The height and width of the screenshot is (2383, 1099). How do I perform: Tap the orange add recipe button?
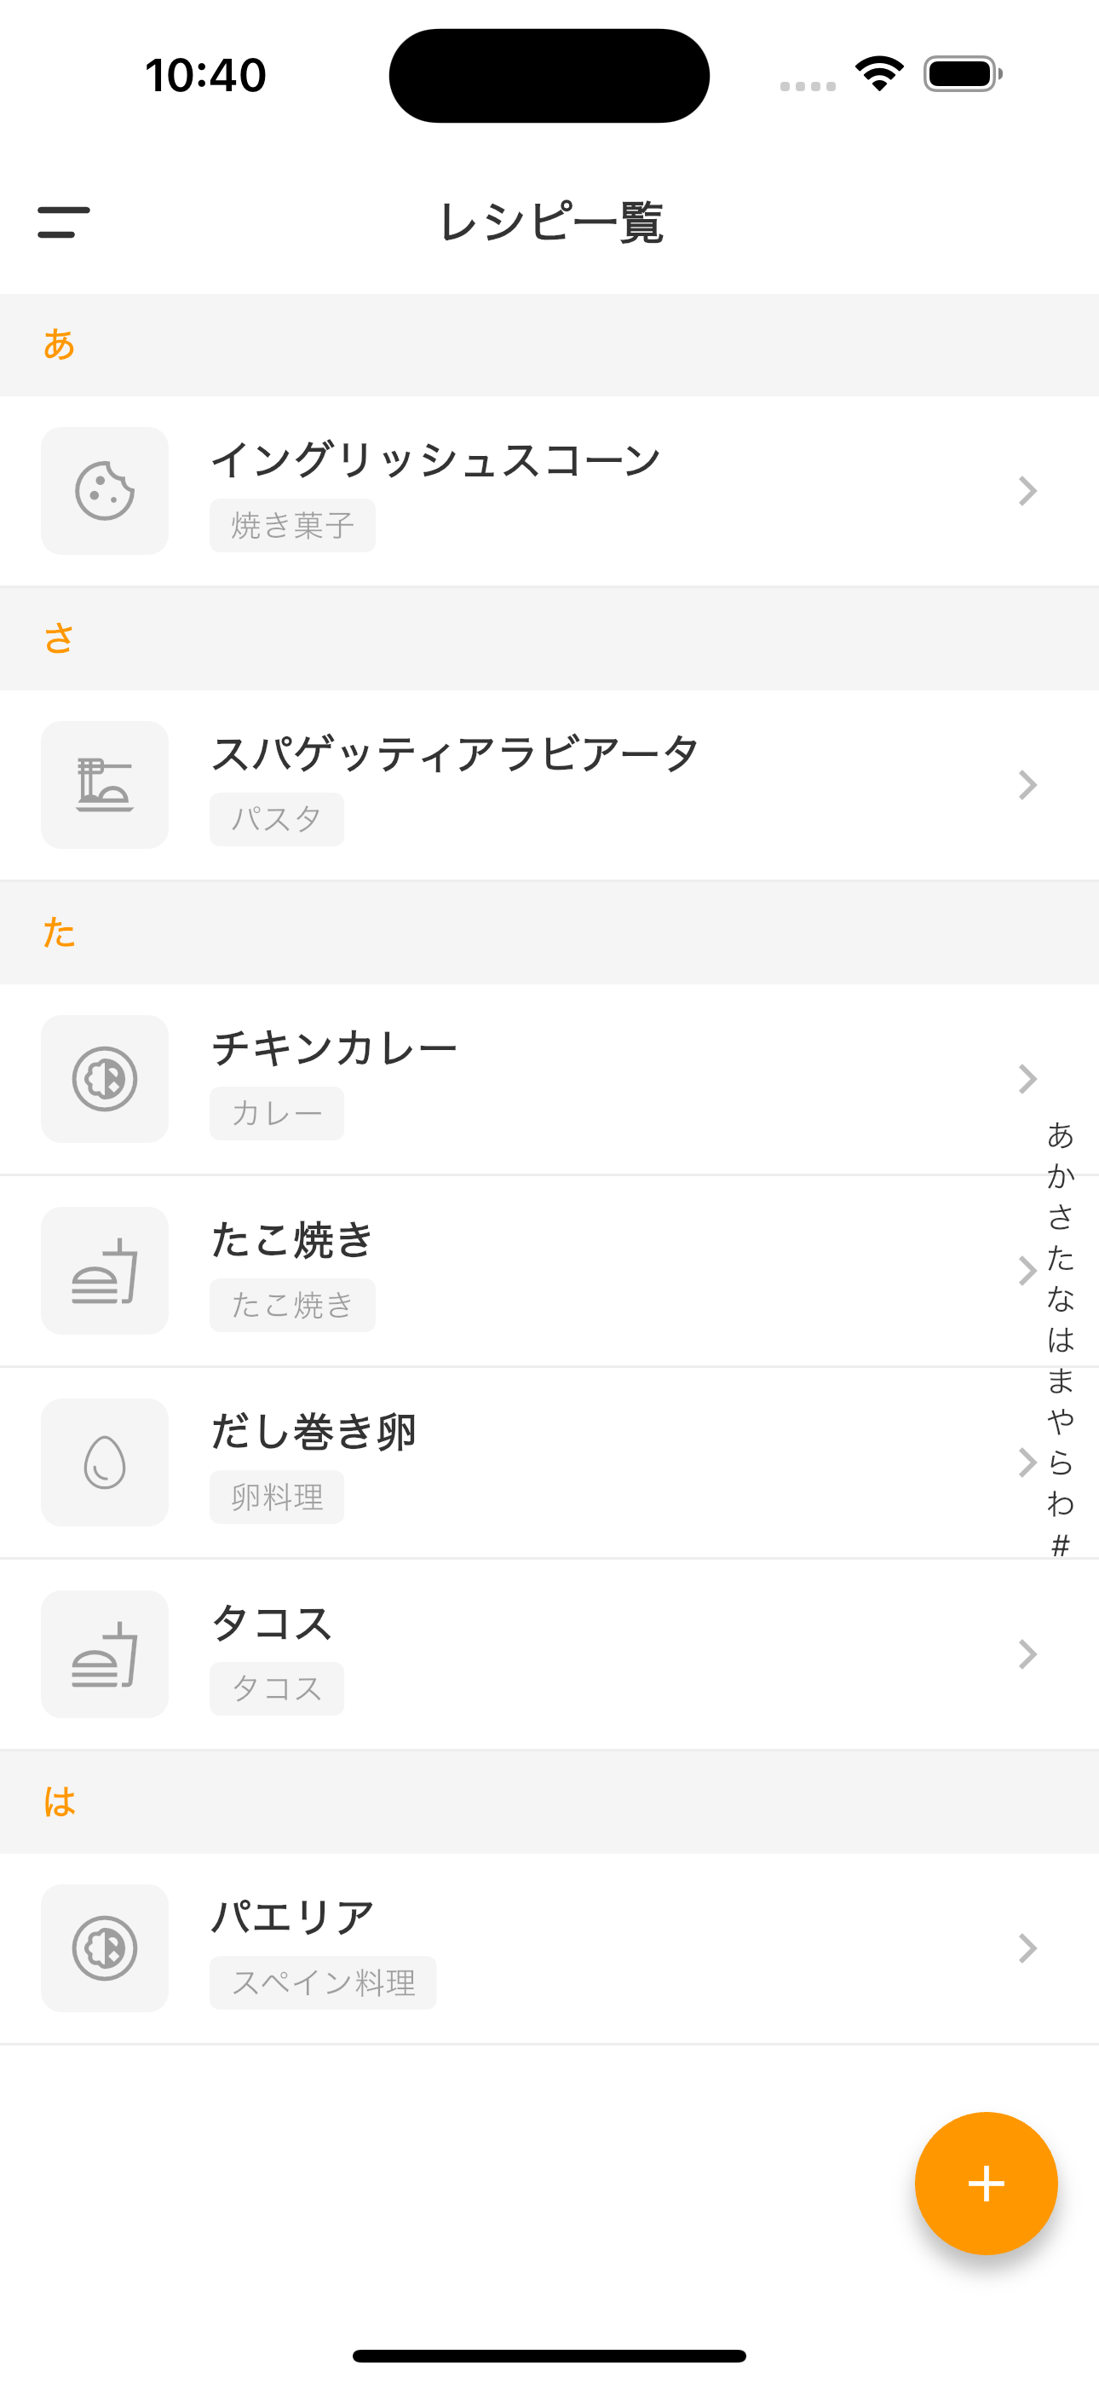(985, 2184)
